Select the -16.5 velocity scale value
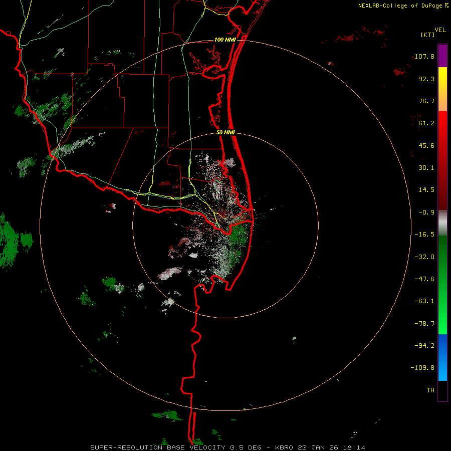The image size is (451, 451). (424, 235)
